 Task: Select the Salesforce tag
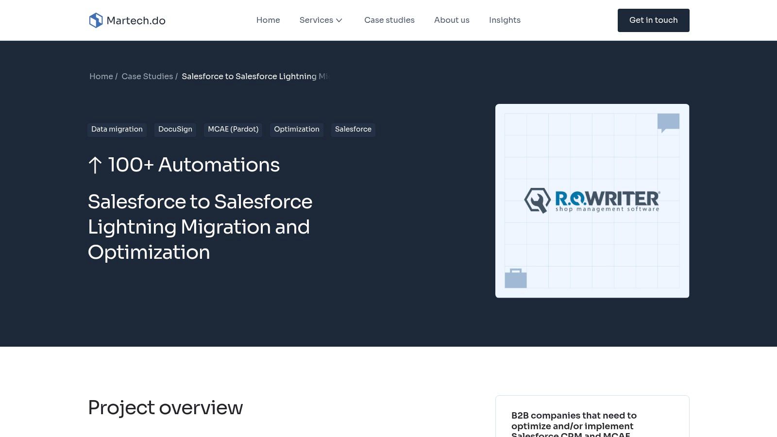coord(353,129)
